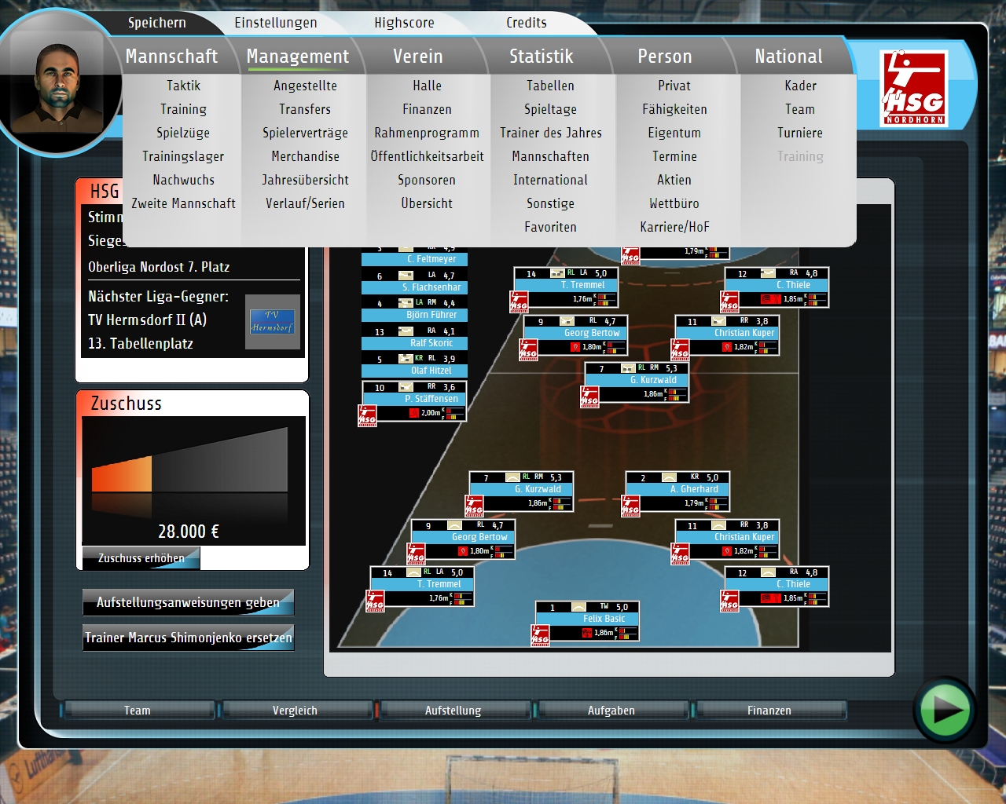Click the lightbulb icon on Georg Bertow's card
Viewport: 1006px width, 804px height.
575,346
